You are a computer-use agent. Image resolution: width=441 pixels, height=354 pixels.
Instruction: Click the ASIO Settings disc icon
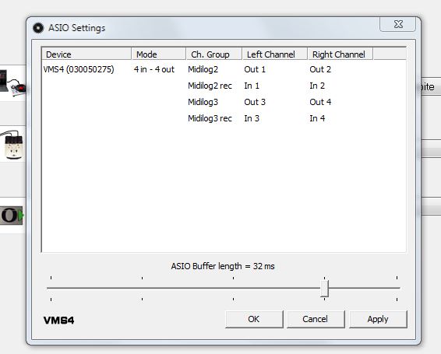38,28
